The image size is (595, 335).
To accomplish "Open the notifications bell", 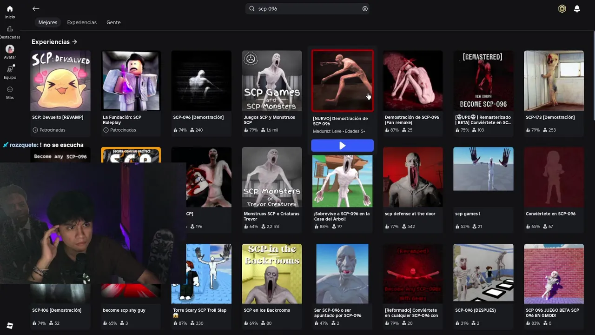I will pos(577,8).
